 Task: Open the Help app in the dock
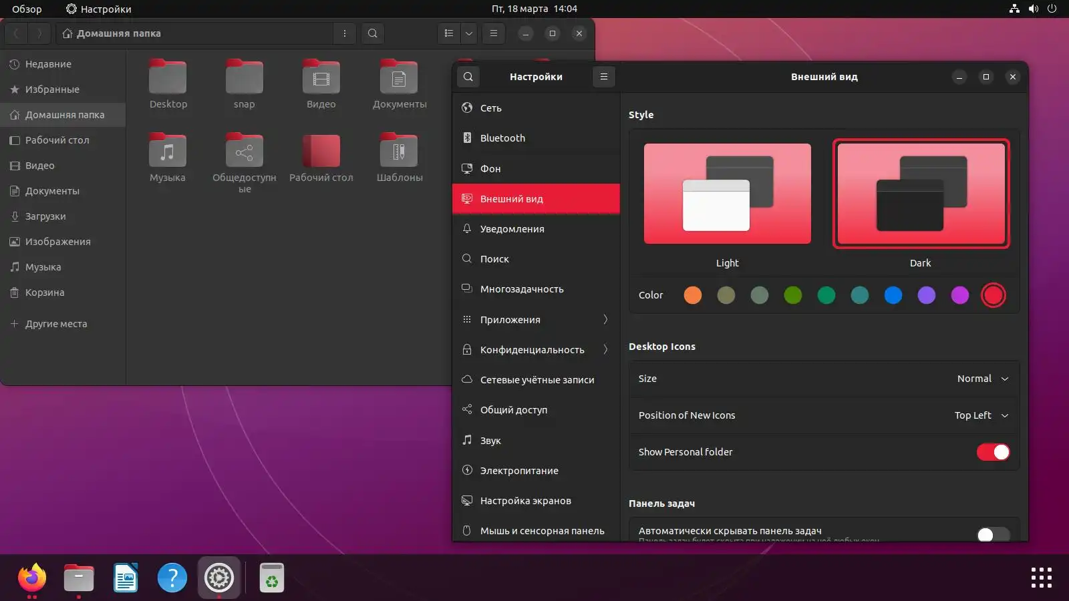coord(172,578)
